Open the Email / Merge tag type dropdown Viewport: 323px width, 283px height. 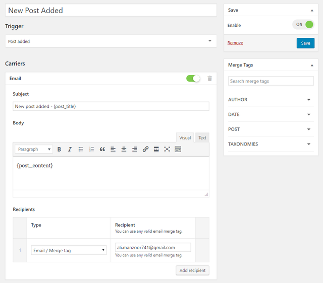69,250
